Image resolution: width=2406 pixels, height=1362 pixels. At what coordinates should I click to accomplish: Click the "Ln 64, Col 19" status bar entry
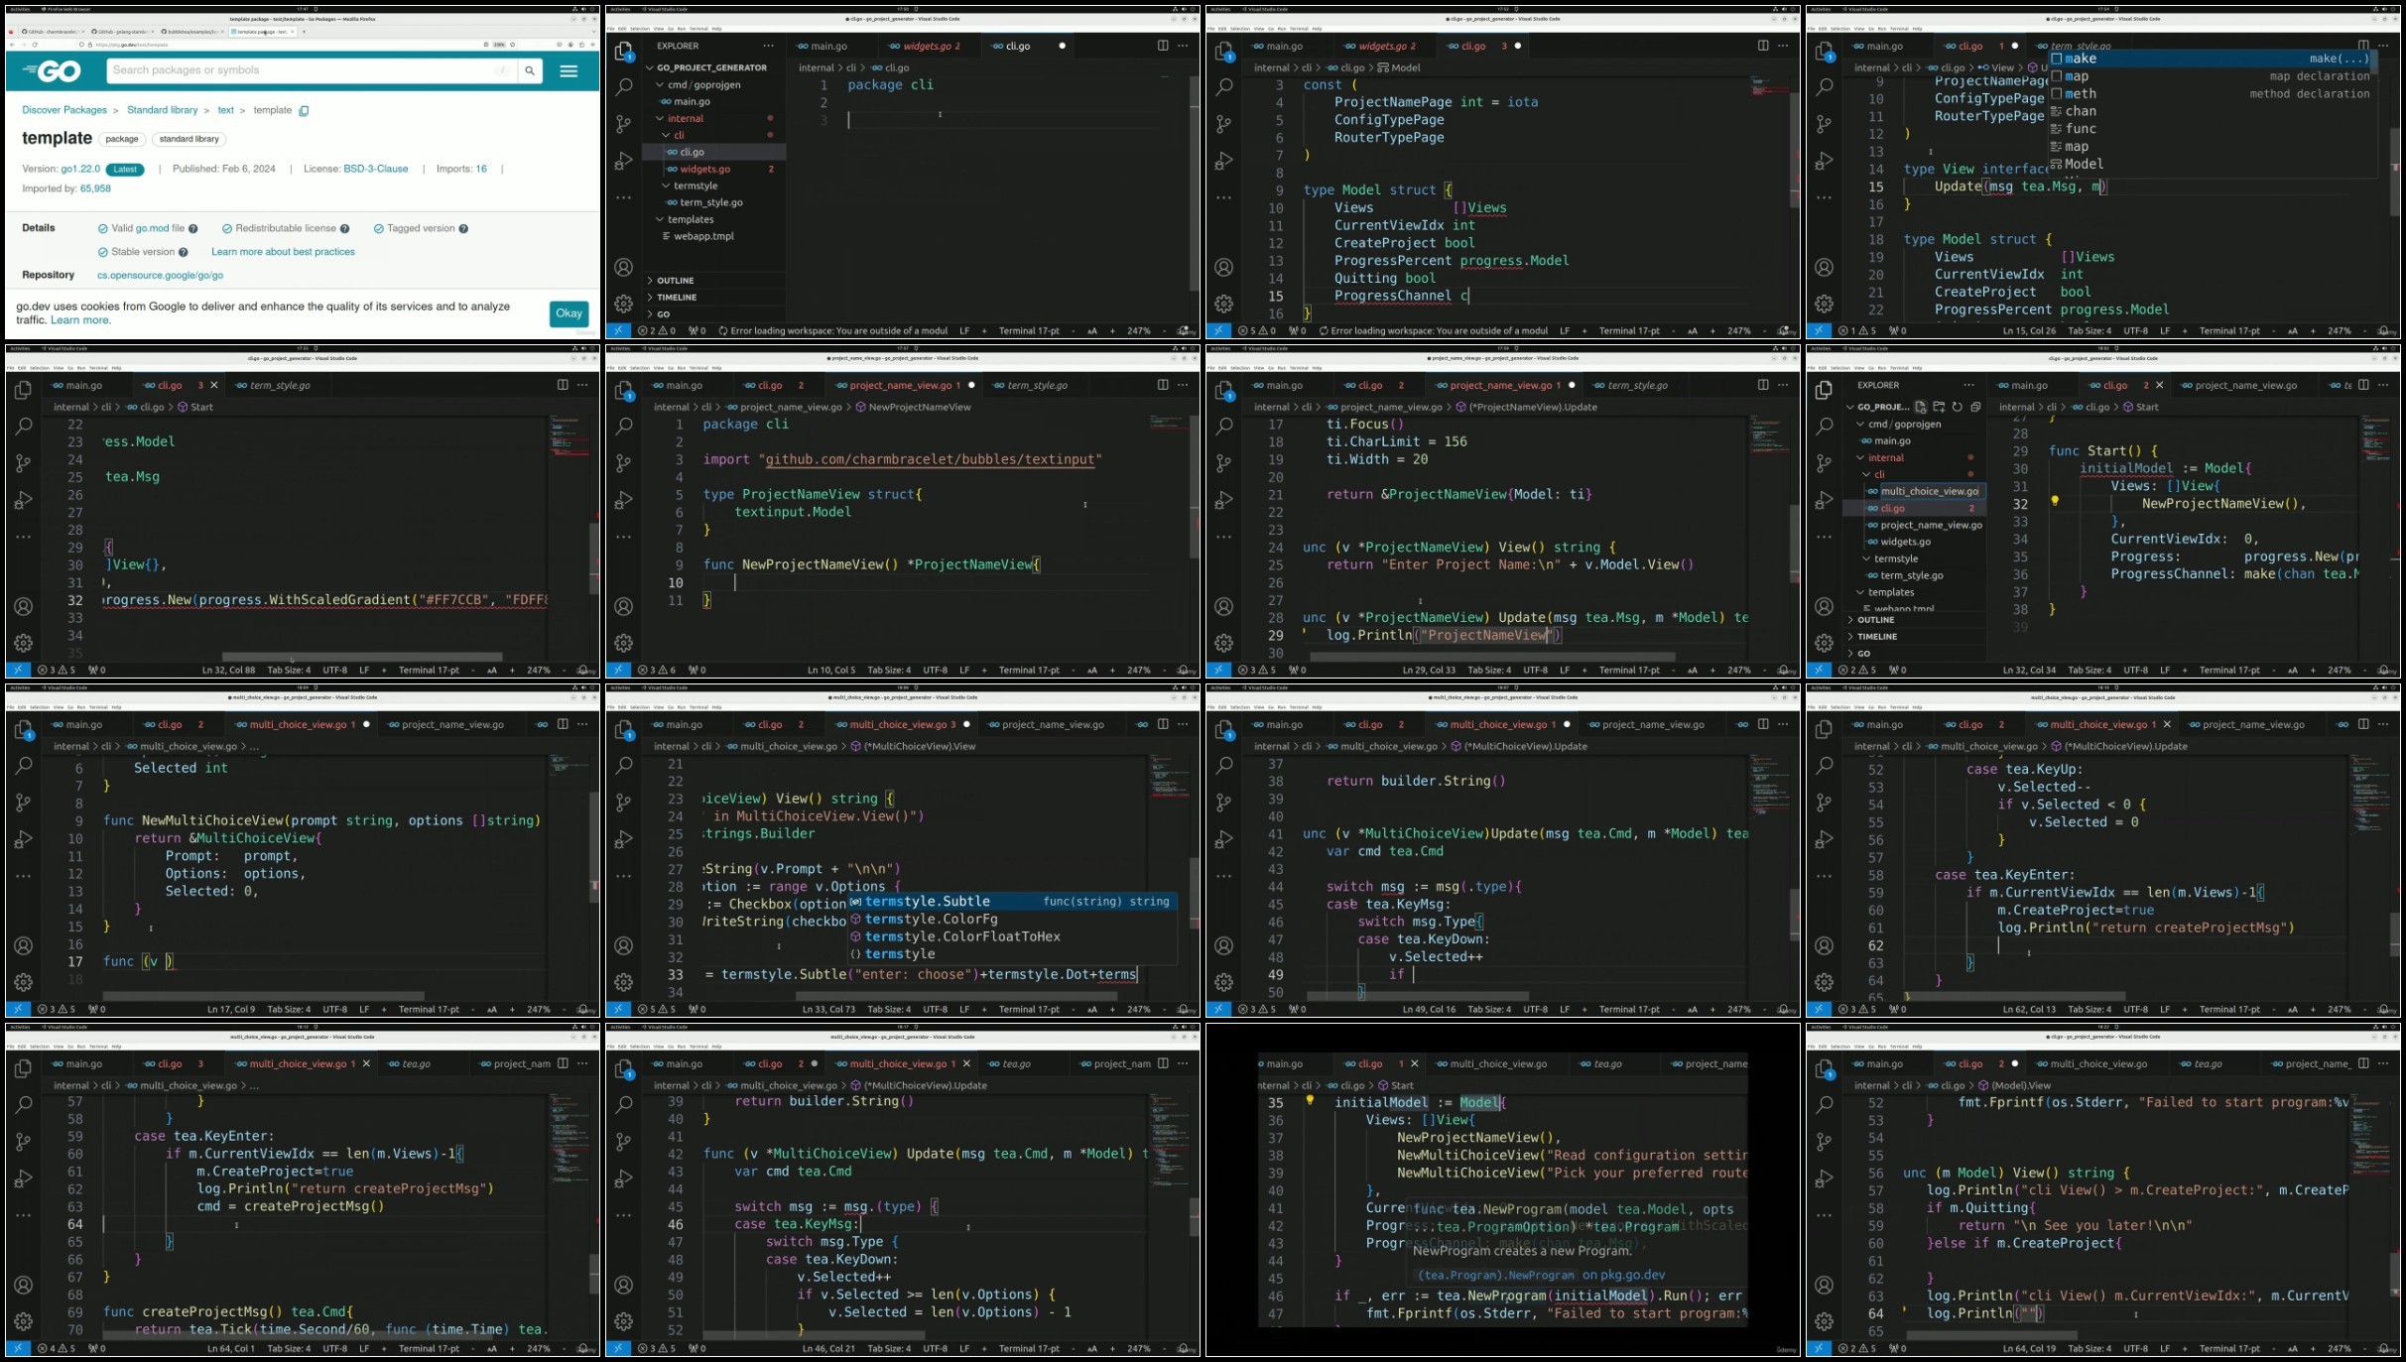pos(2029,1349)
